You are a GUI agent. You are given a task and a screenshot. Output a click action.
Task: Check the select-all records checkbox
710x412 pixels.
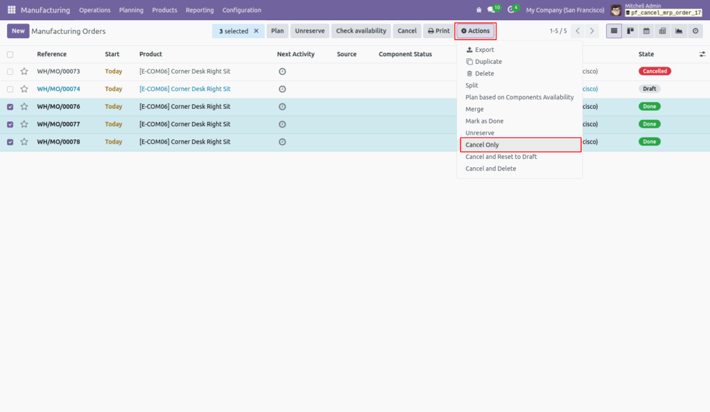point(9,53)
